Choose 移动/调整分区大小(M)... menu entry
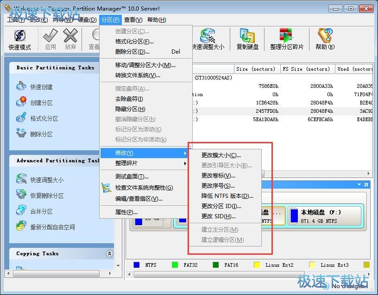 [x=145, y=65]
